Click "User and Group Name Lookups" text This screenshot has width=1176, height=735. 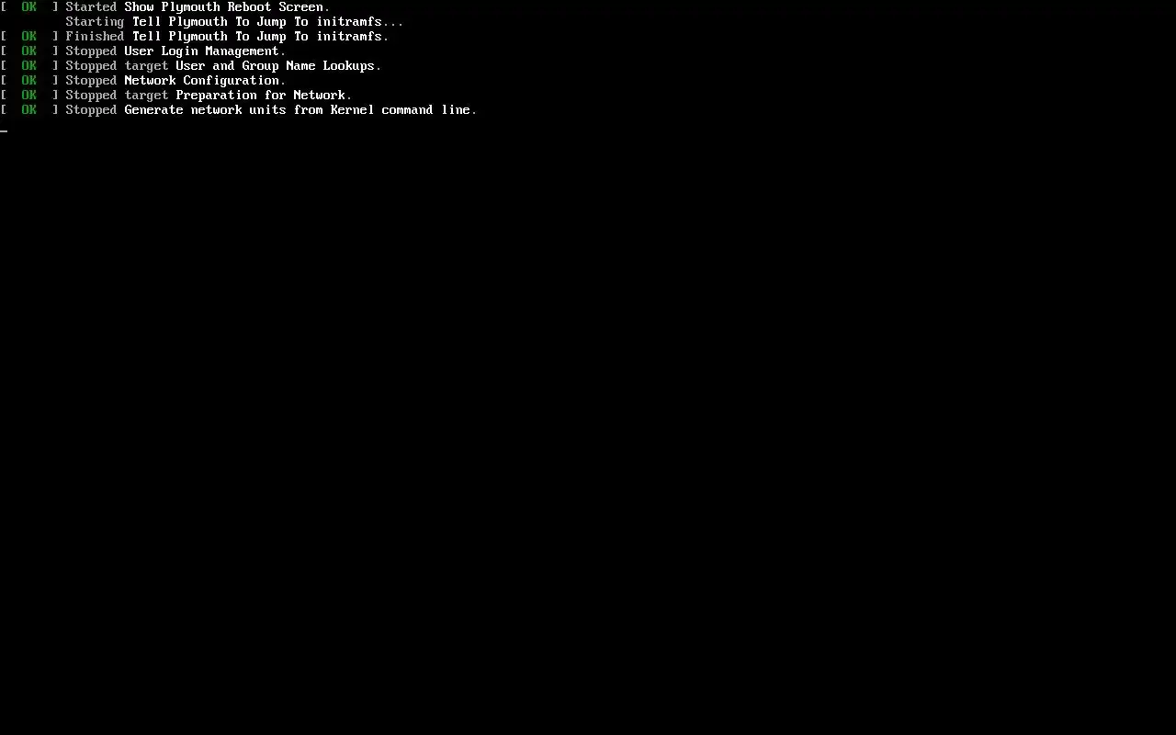[x=275, y=66]
